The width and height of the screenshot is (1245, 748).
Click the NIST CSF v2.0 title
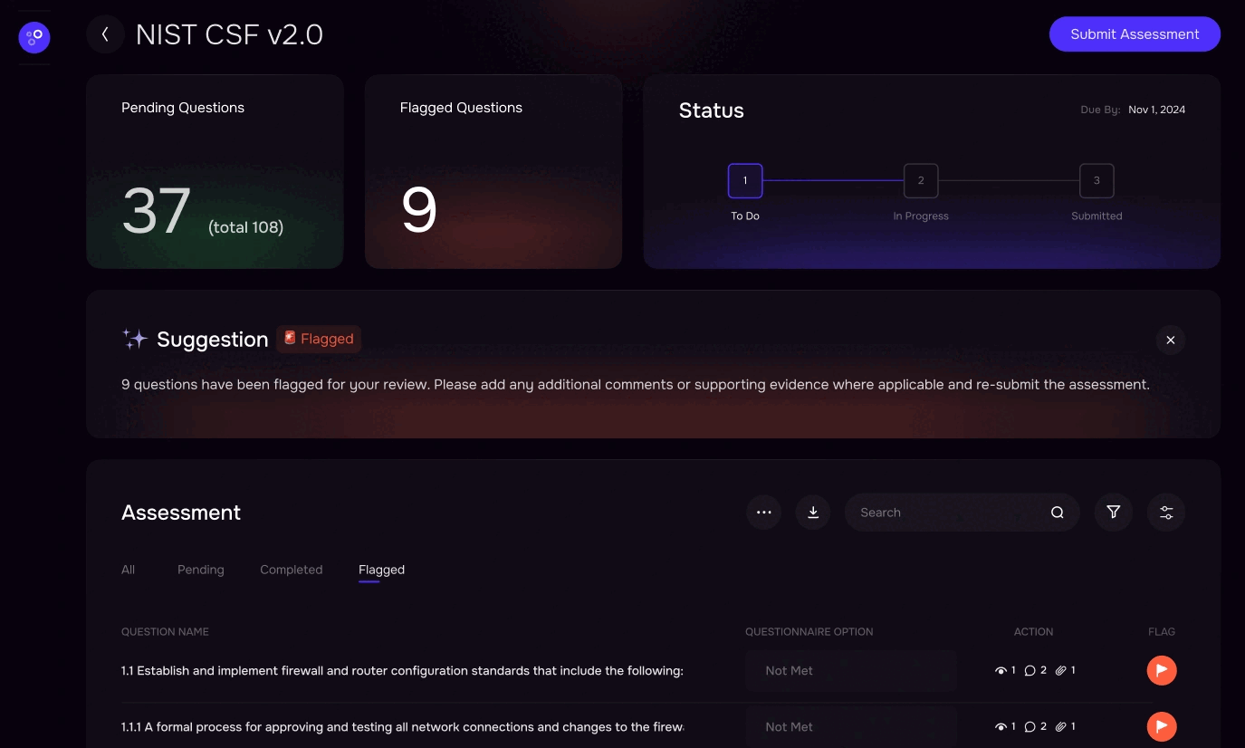coord(229,34)
